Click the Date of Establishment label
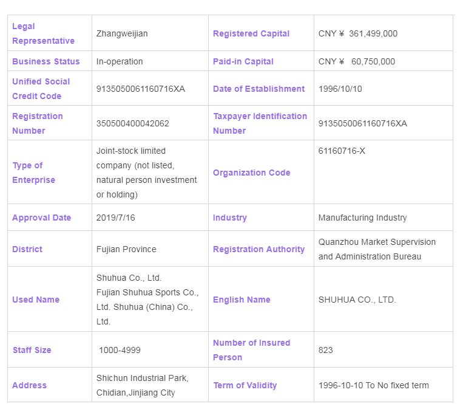The width and height of the screenshot is (463, 415). coord(259,89)
